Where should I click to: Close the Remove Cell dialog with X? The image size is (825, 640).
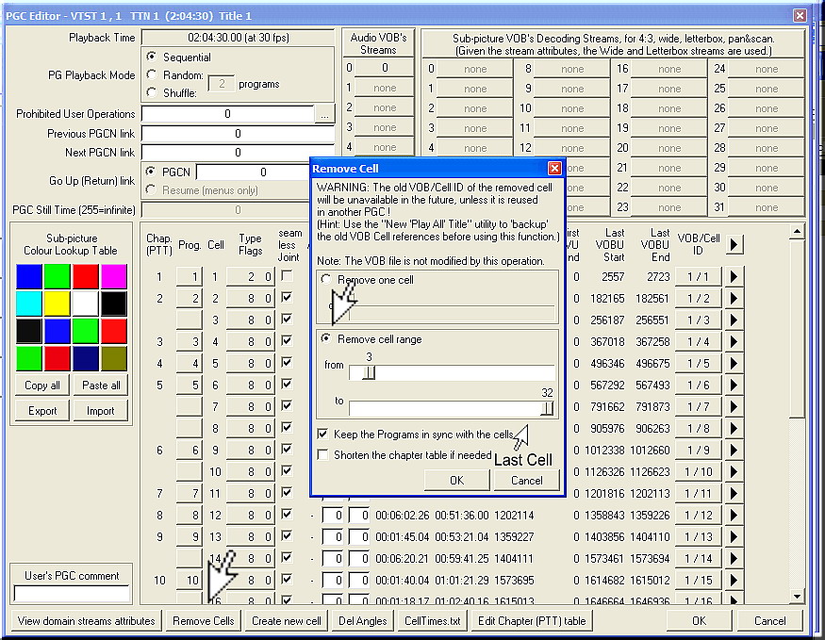pos(554,169)
